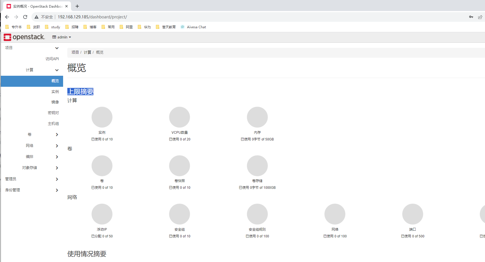The width and height of the screenshot is (485, 262).
Task: Click the VCPU数量 label under its chart
Action: click(x=180, y=133)
